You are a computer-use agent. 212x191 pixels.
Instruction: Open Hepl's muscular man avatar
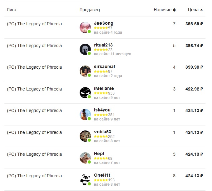[85, 158]
